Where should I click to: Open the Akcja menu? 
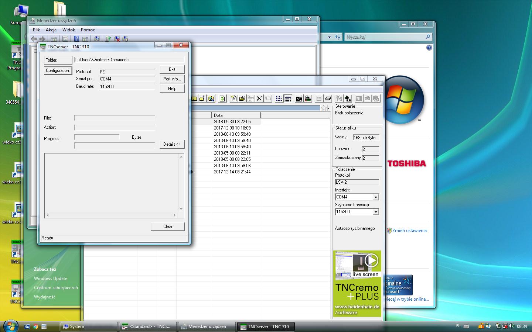pyautogui.click(x=51, y=30)
